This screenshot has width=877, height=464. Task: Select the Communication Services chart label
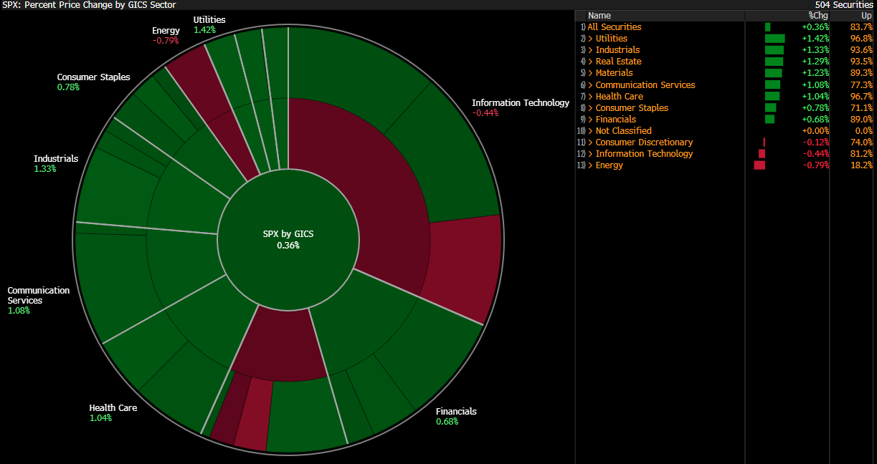39,296
